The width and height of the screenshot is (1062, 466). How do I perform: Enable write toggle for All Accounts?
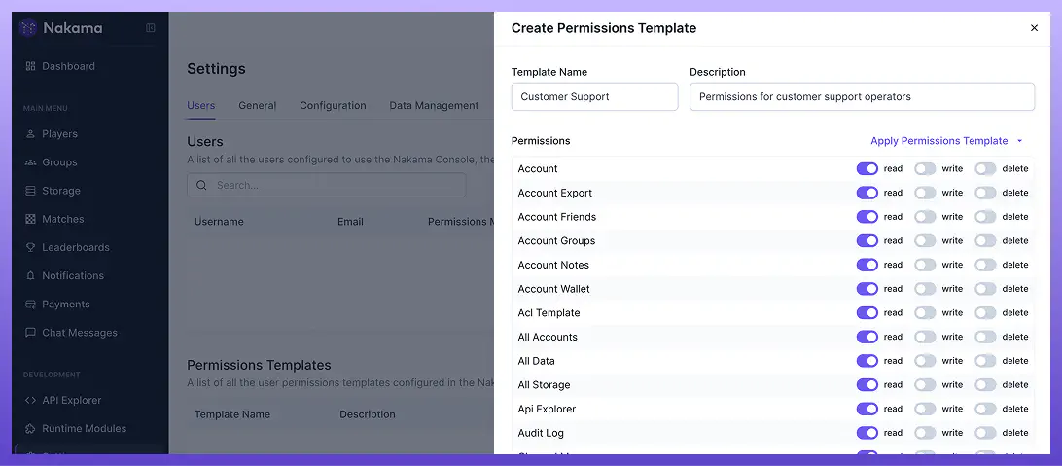coord(925,338)
